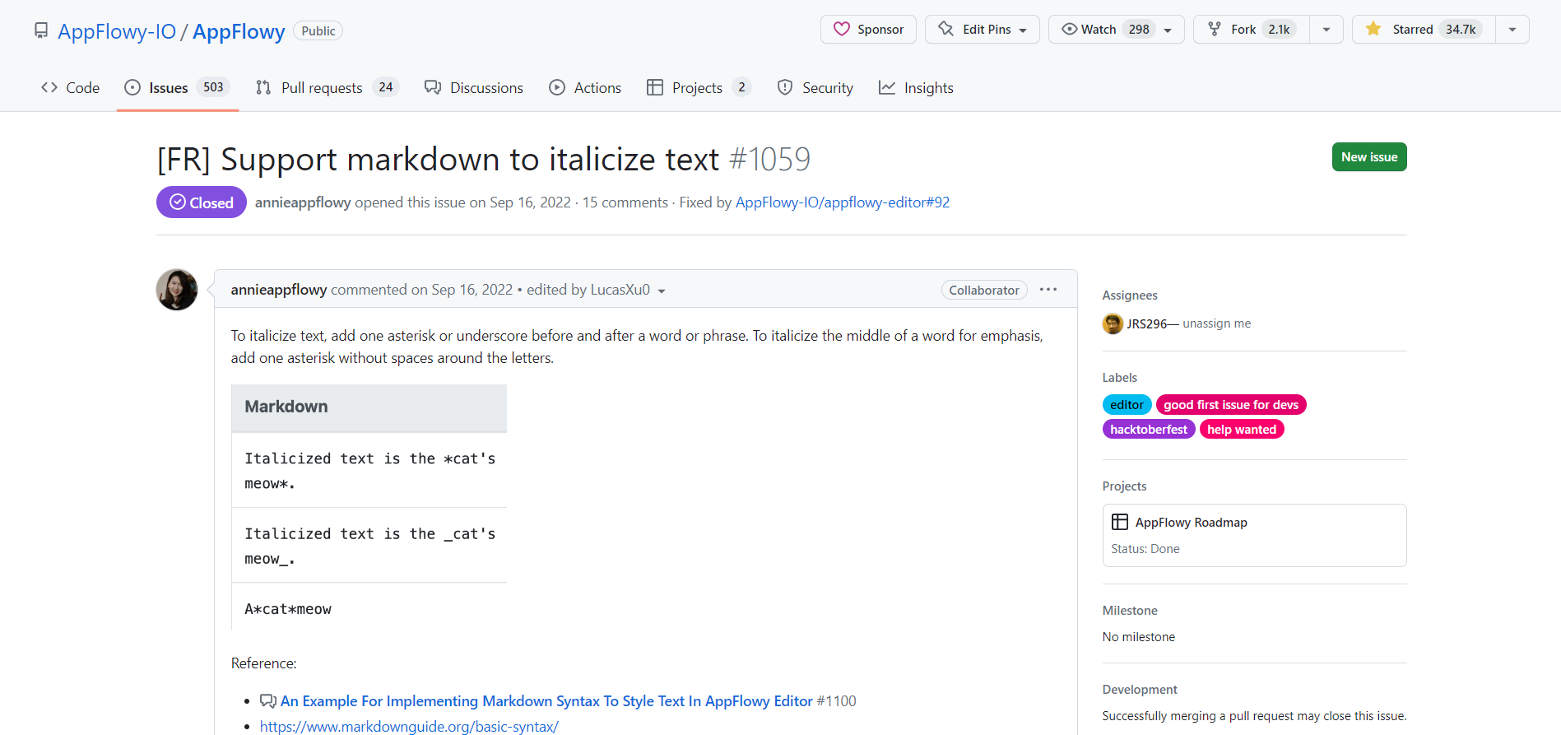Click the JRS296 assignee avatar
Viewport: 1561px width, 735px height.
tap(1113, 323)
